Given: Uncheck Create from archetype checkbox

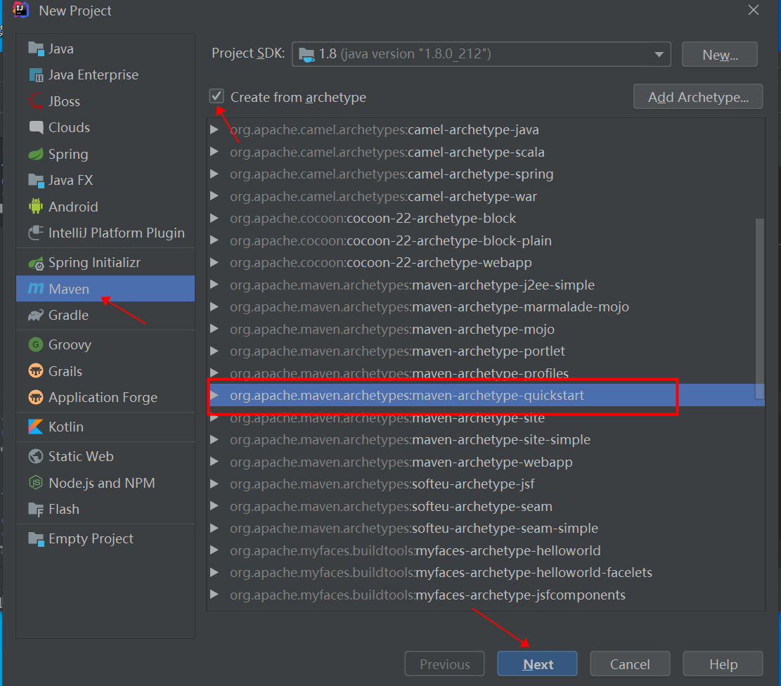Looking at the screenshot, I should (217, 96).
